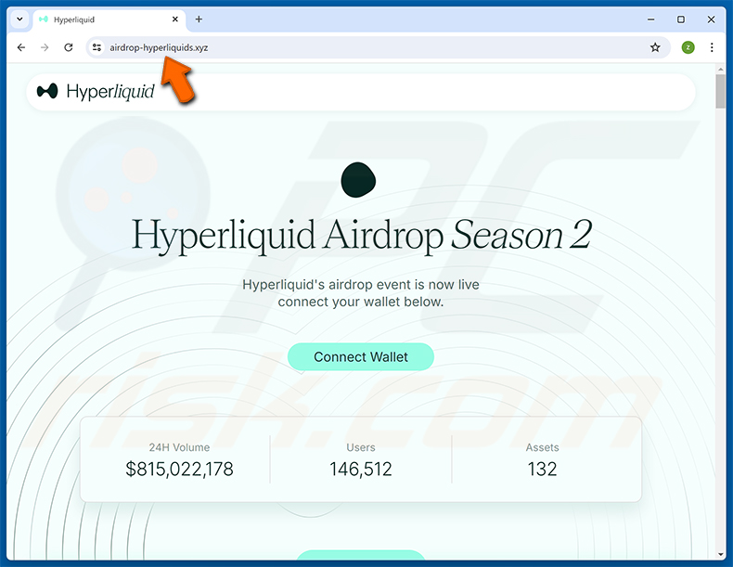
Task: Open the tab search dropdown arrow
Action: tap(19, 19)
